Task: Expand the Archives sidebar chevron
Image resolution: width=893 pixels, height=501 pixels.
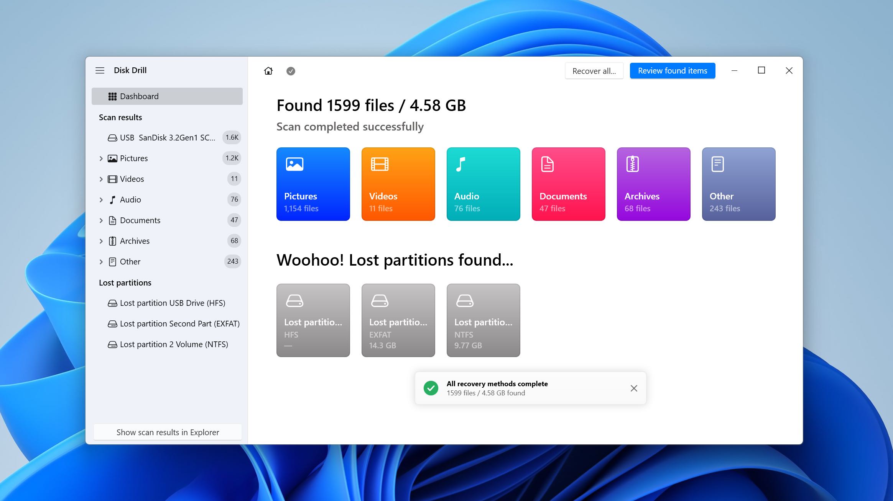Action: click(x=101, y=241)
